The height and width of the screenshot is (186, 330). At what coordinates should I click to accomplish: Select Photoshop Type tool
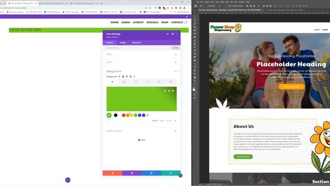click(x=195, y=67)
